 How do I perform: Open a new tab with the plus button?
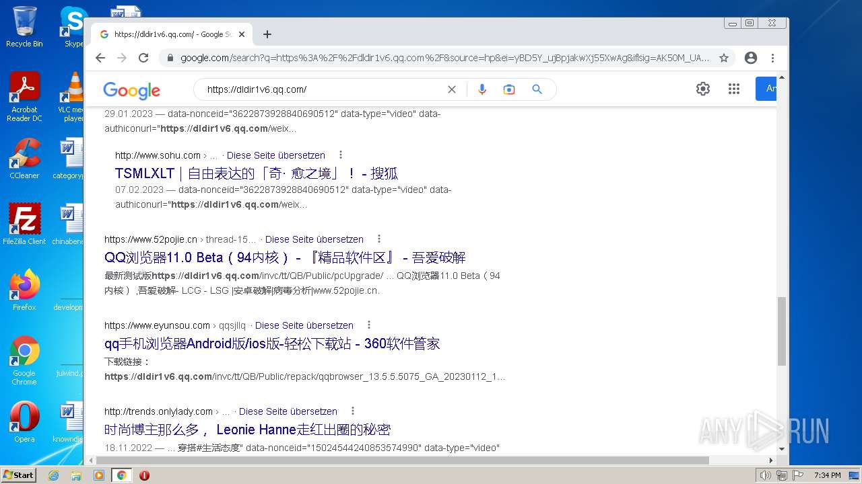tap(267, 34)
